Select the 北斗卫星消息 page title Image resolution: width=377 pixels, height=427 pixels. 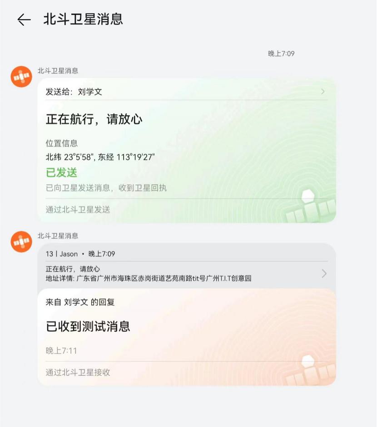pyautogui.click(x=83, y=20)
